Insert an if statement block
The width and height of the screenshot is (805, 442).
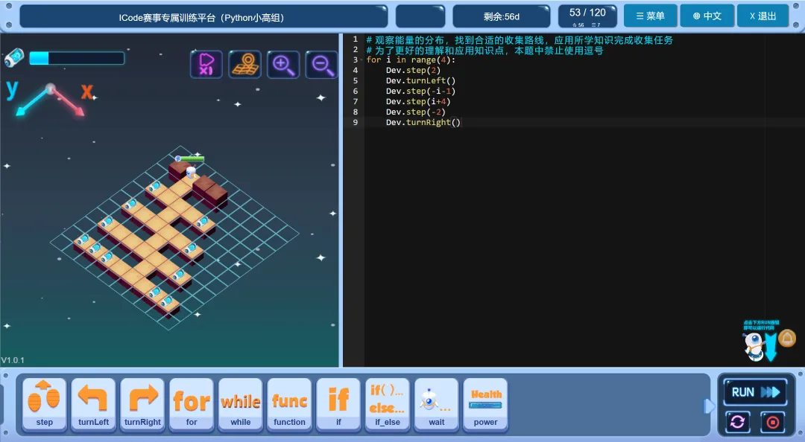point(338,404)
